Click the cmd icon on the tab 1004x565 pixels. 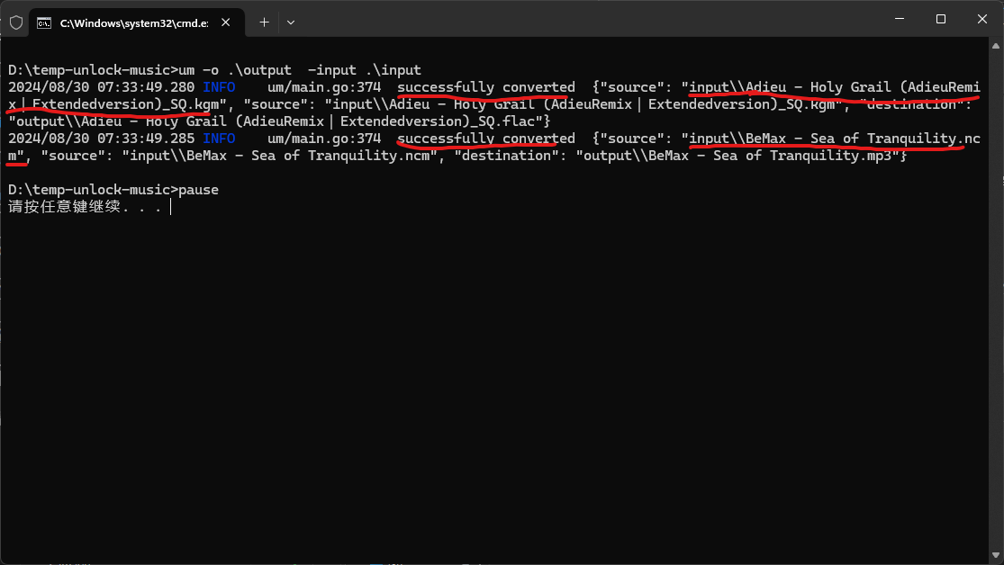click(x=44, y=22)
